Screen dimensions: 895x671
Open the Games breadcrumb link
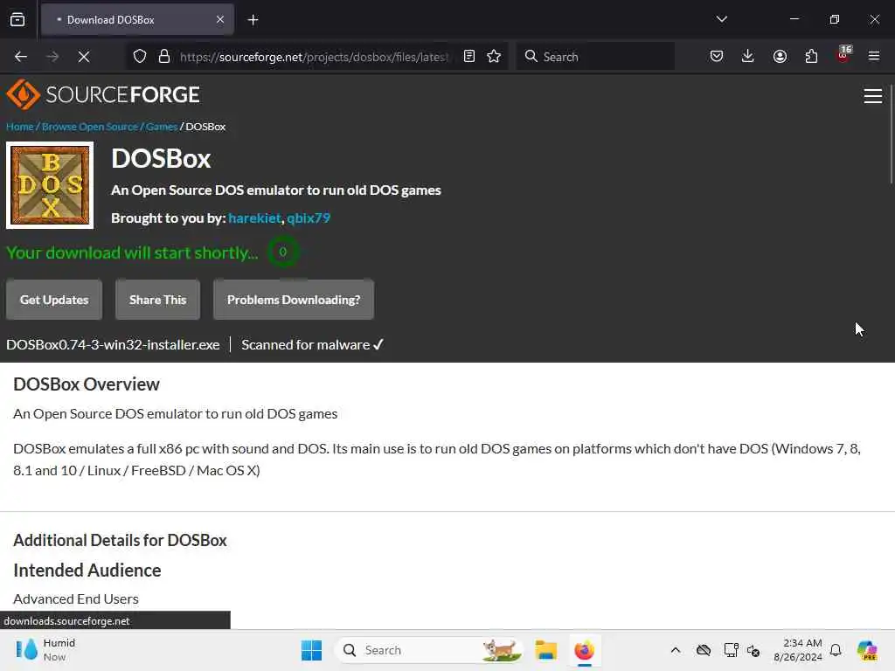click(x=162, y=127)
